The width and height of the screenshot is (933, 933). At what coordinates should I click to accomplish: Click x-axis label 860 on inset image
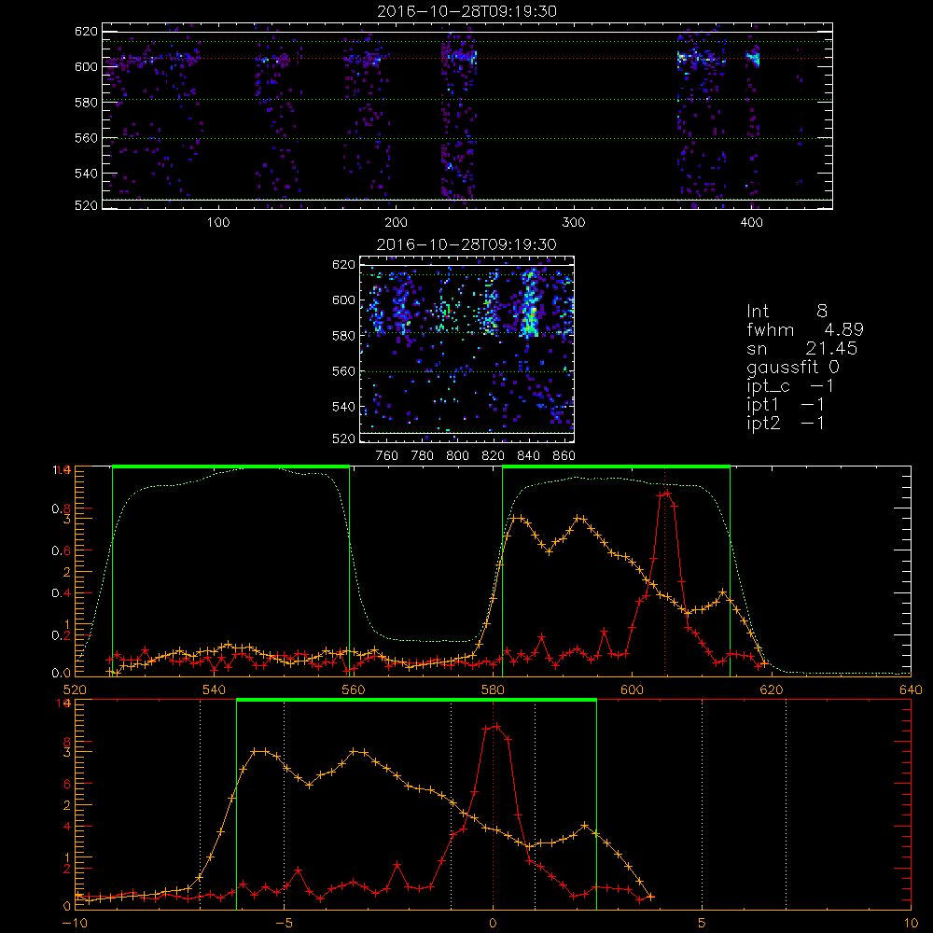click(564, 456)
